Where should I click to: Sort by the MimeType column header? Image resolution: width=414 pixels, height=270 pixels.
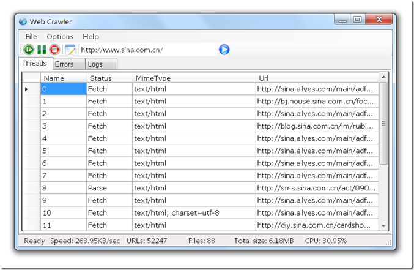[x=194, y=78]
